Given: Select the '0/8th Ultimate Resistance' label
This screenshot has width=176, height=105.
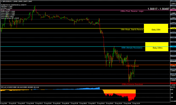Looking at the screenshot, I should (132, 48).
